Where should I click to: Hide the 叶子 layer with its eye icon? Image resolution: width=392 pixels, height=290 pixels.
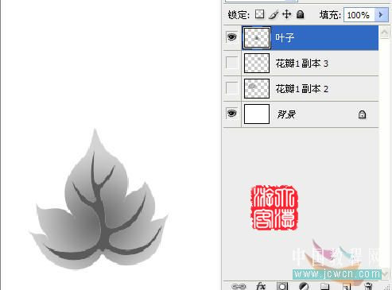(x=232, y=37)
